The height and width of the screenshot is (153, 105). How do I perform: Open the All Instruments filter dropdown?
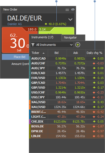point(52,45)
